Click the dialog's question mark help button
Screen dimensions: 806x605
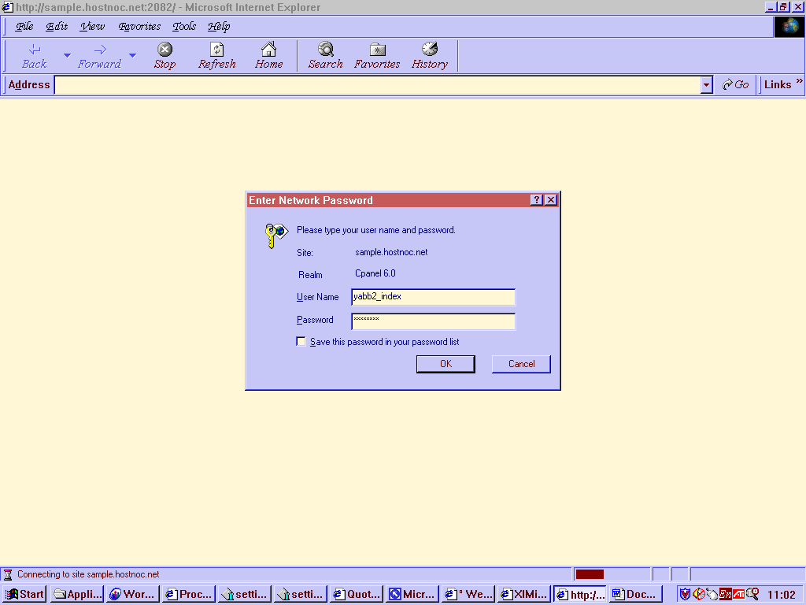[x=536, y=200]
